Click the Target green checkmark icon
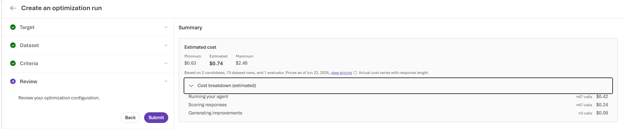The width and height of the screenshot is (625, 129). pyautogui.click(x=13, y=27)
